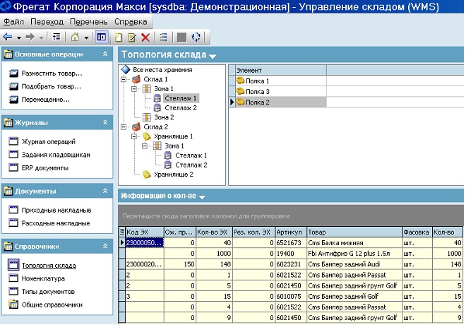Click the Back arrow toolbar button
The width and height of the screenshot is (466, 325).
pos(8,37)
